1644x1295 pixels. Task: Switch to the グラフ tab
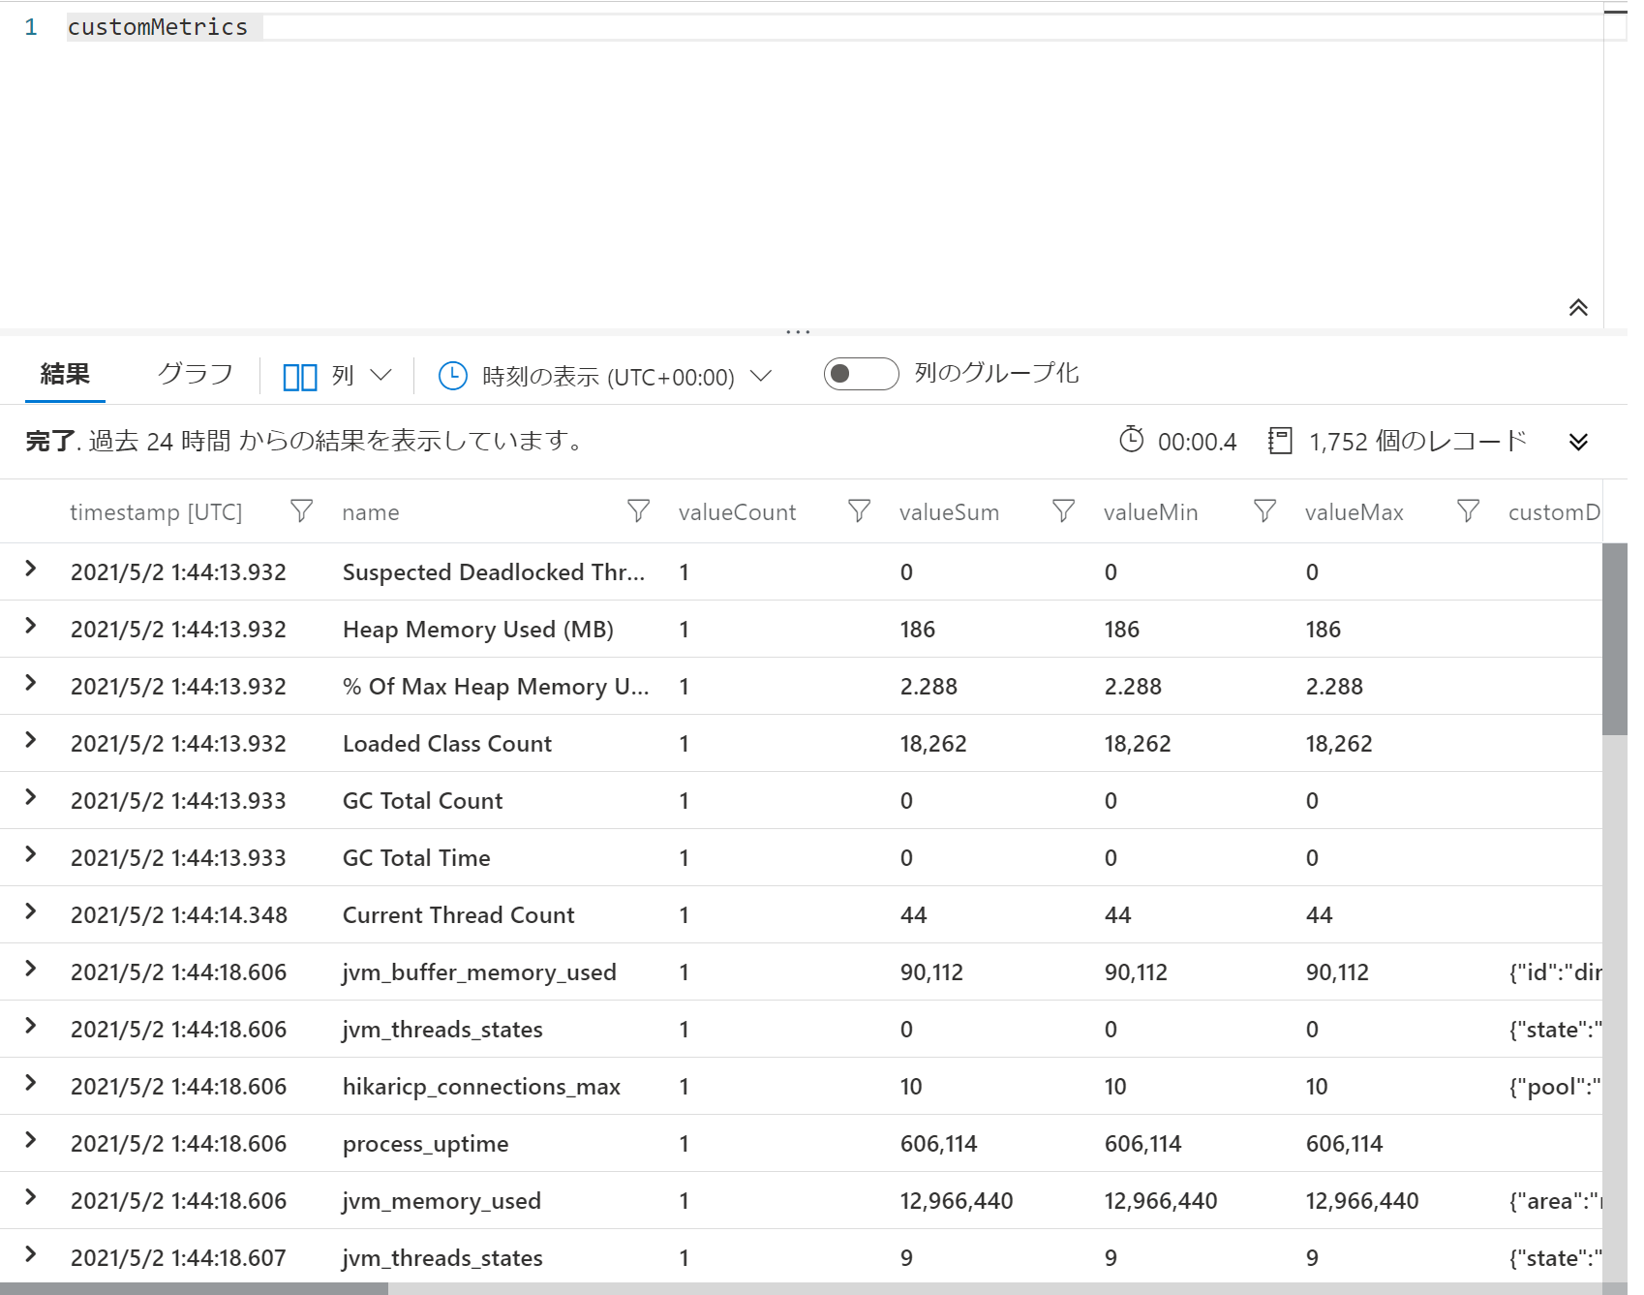point(195,373)
